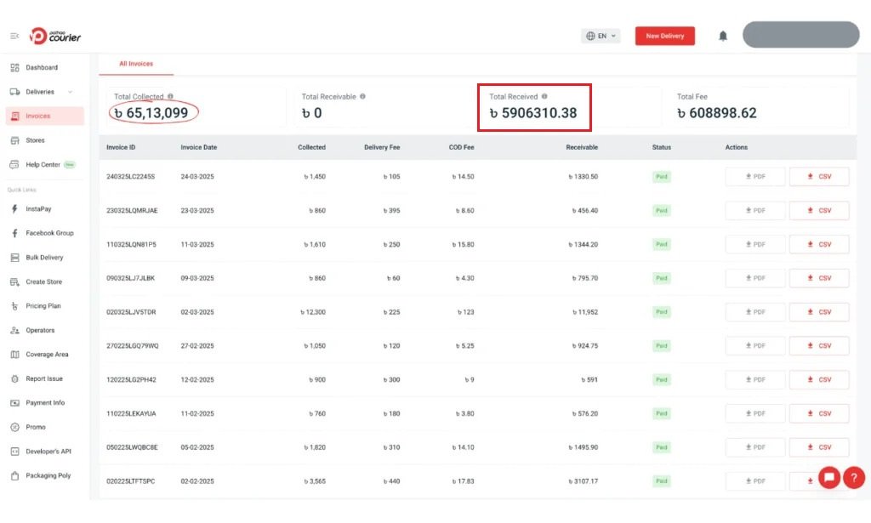Click the Pathao Courier logo
871x523 pixels.
[55, 36]
